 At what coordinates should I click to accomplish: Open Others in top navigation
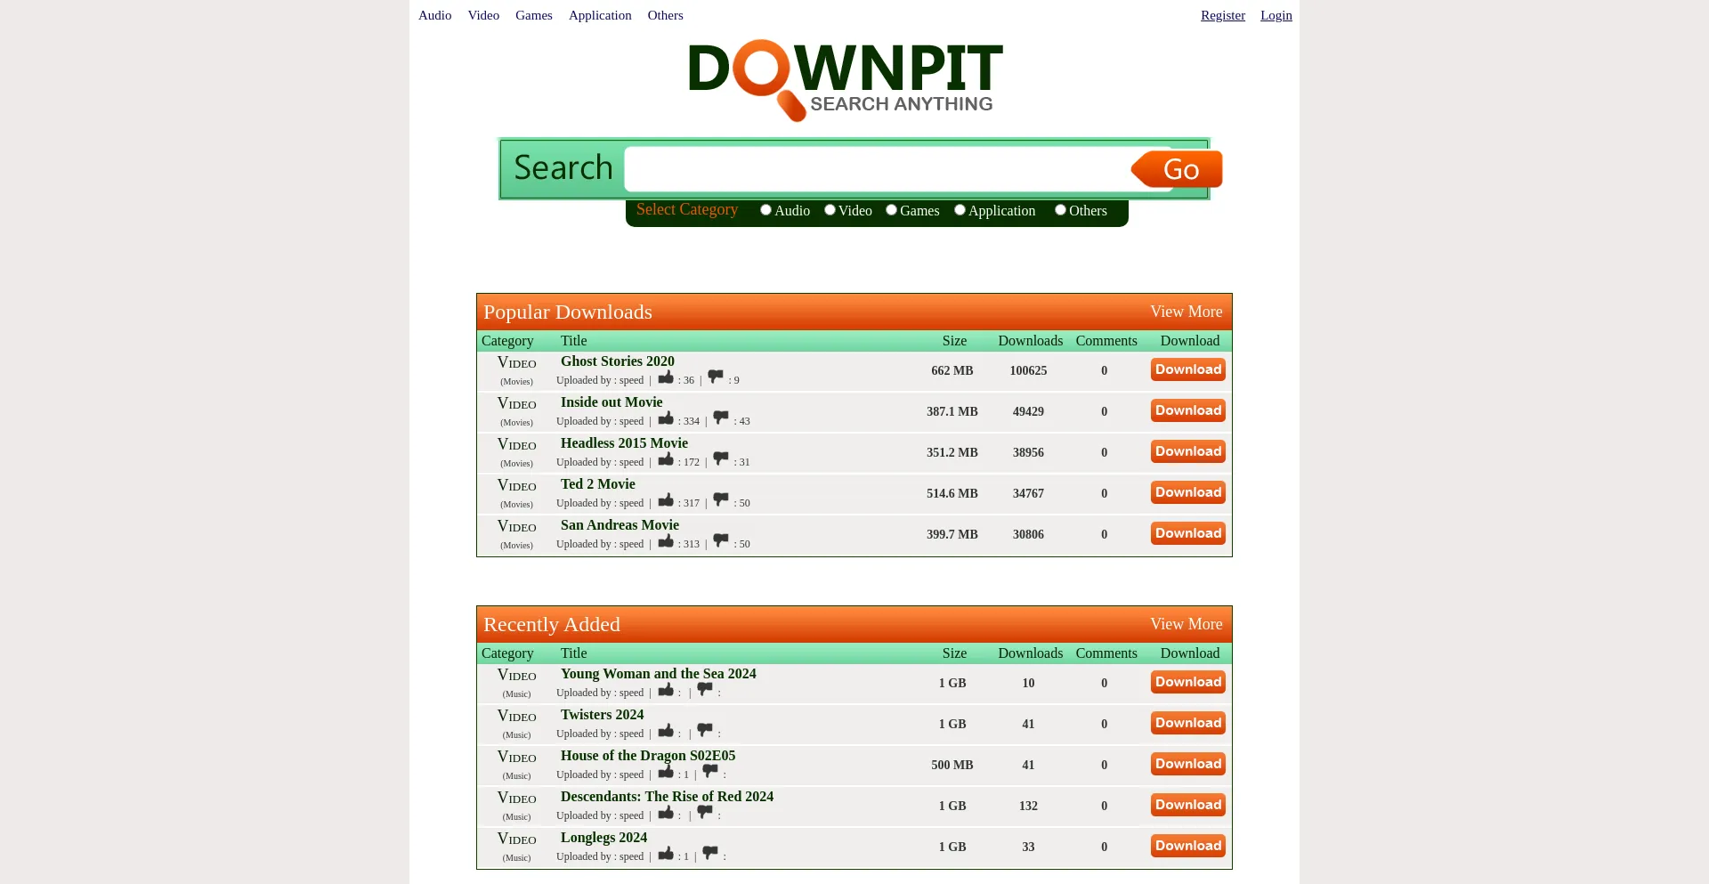665,15
